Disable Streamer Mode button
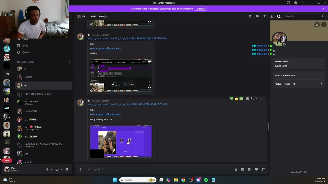 pyautogui.click(x=201, y=9)
